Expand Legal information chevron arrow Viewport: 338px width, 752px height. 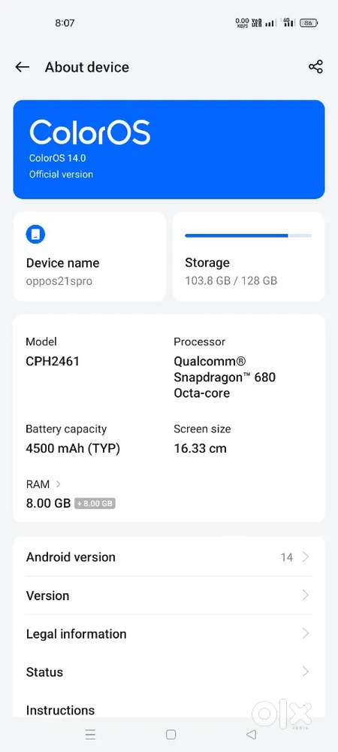[x=306, y=633]
